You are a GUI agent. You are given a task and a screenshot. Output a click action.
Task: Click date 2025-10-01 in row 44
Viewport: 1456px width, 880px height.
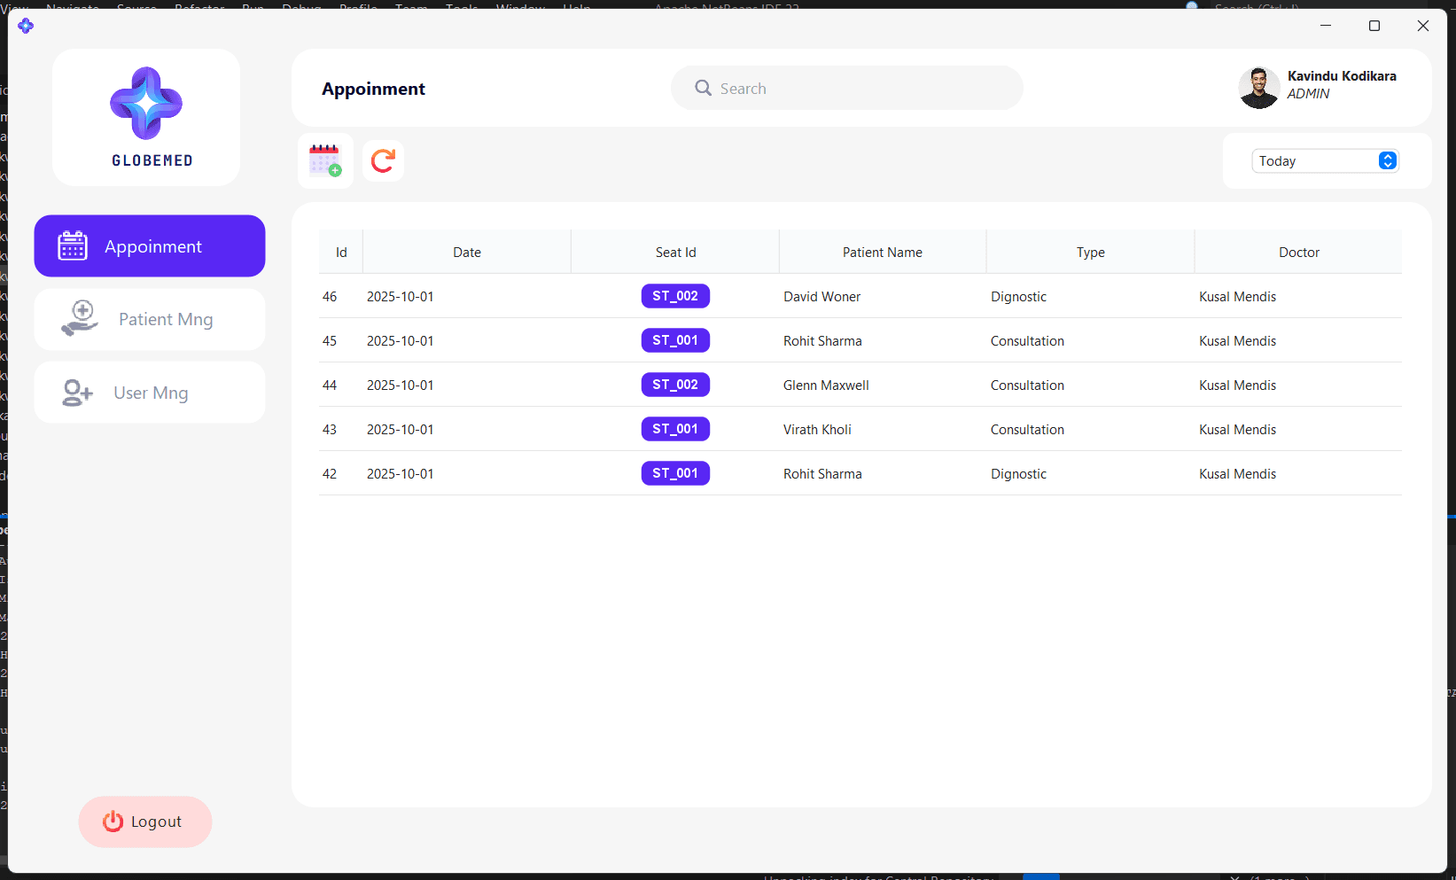401,385
